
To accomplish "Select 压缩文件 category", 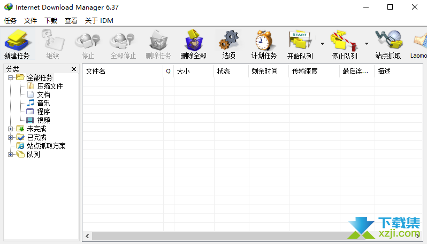I will click(50, 86).
